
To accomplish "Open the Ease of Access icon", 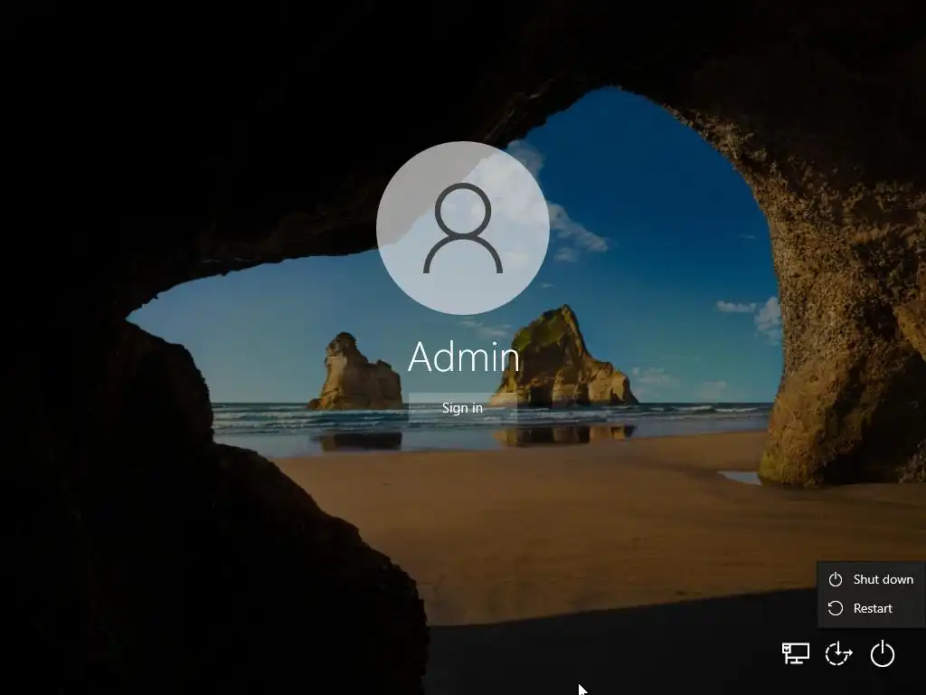I will click(838, 653).
